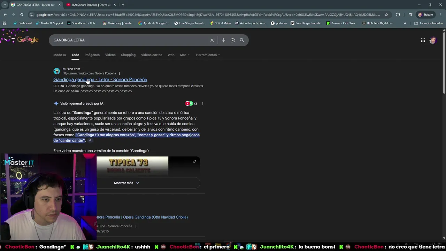The height and width of the screenshot is (251, 446).
Task: Click the Google logo
Action: (x=28, y=39)
